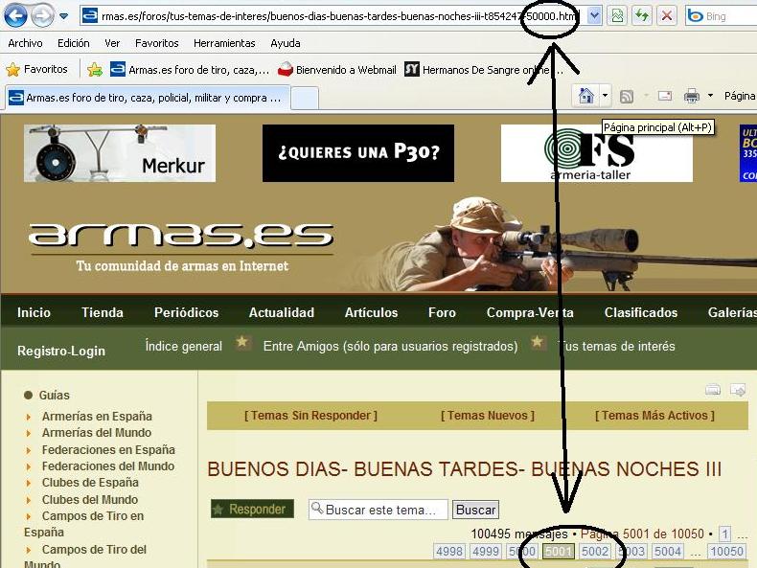The height and width of the screenshot is (568, 757).
Task: Select the Compra-Venta navigation tab
Action: click(530, 312)
